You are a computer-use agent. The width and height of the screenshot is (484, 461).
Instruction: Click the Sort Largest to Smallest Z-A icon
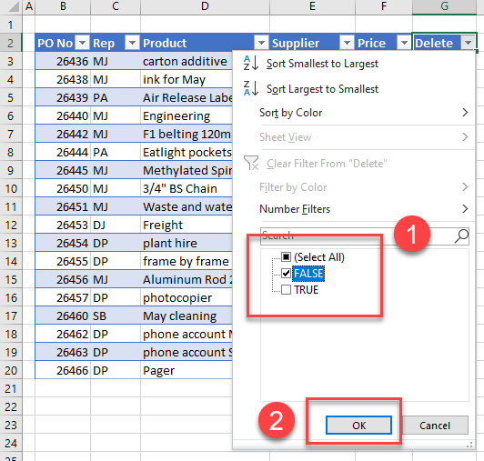click(251, 88)
